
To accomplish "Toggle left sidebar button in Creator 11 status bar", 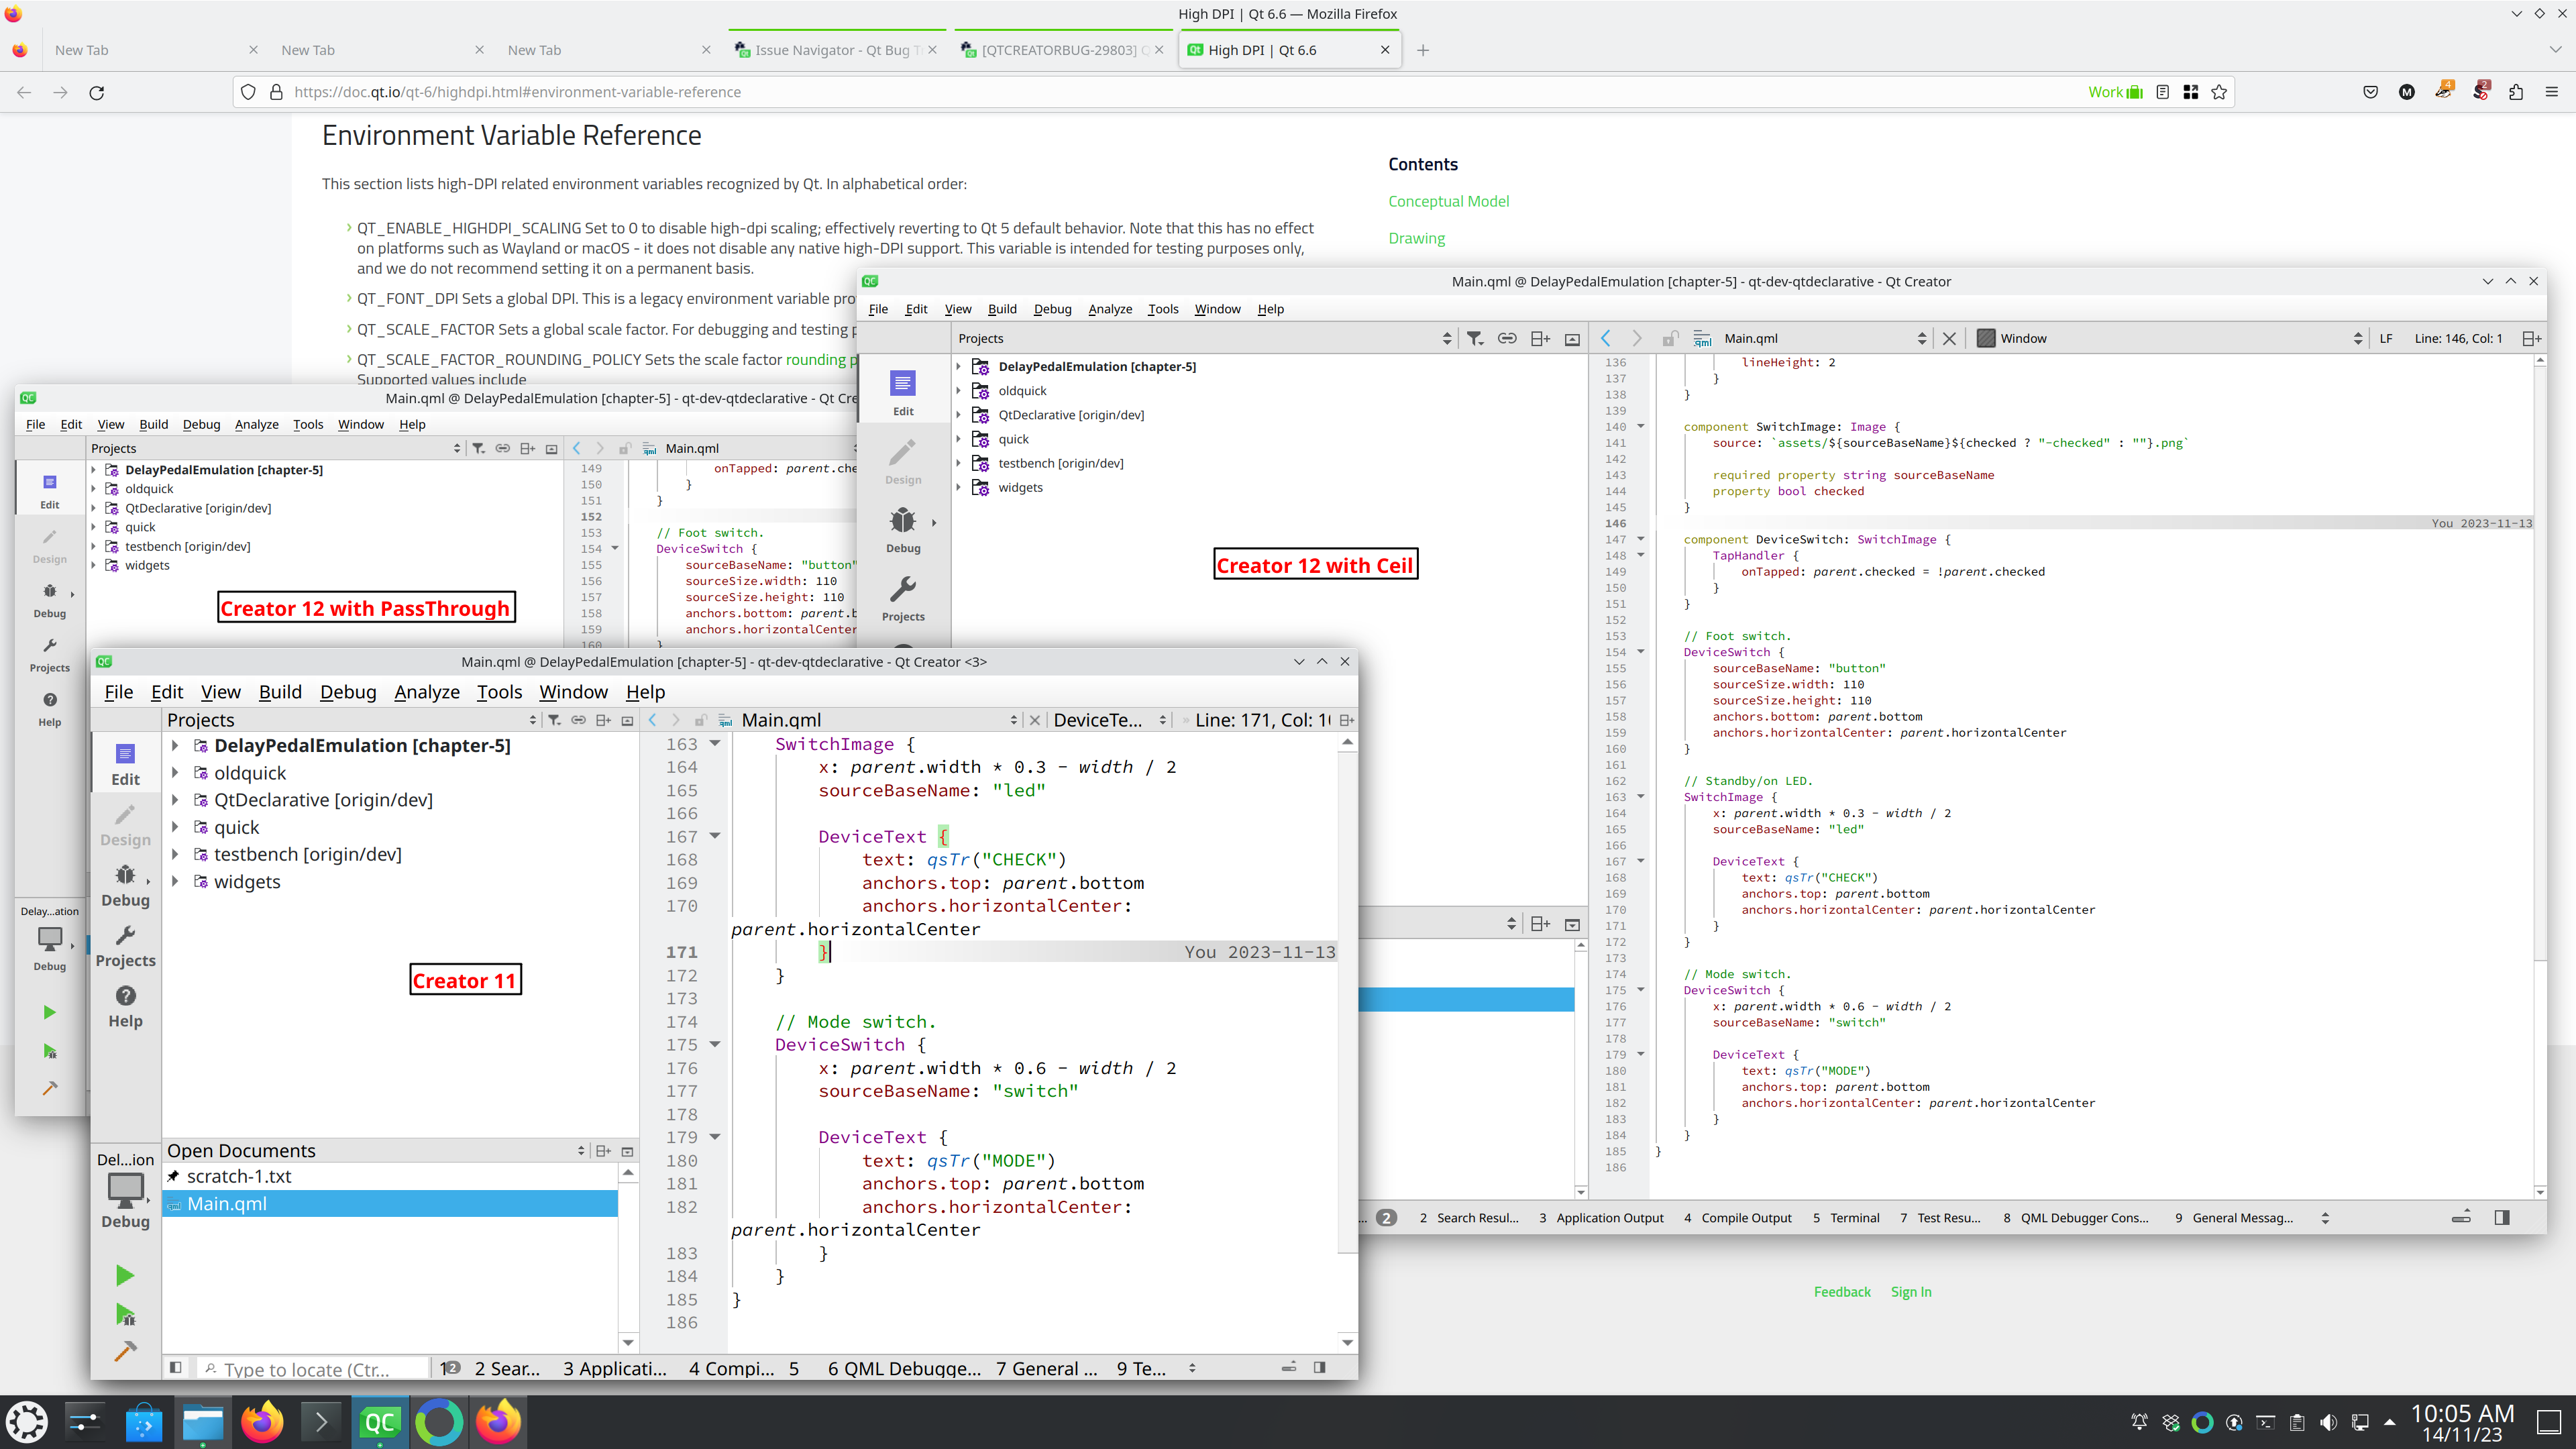I will click(x=175, y=1367).
